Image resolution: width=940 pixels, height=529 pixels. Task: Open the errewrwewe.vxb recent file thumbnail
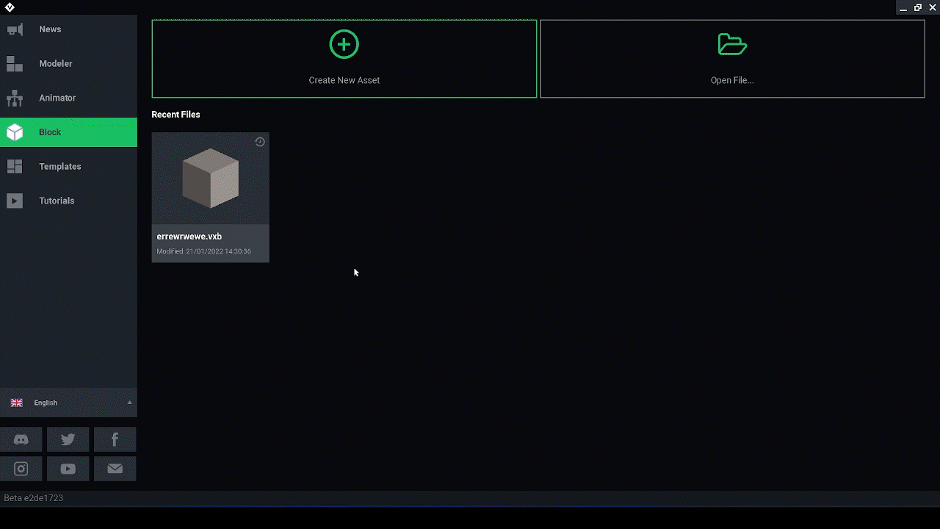pyautogui.click(x=210, y=179)
